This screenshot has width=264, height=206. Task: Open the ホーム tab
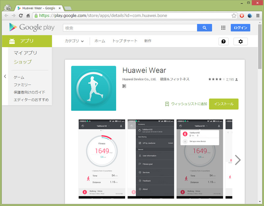[x=100, y=41]
